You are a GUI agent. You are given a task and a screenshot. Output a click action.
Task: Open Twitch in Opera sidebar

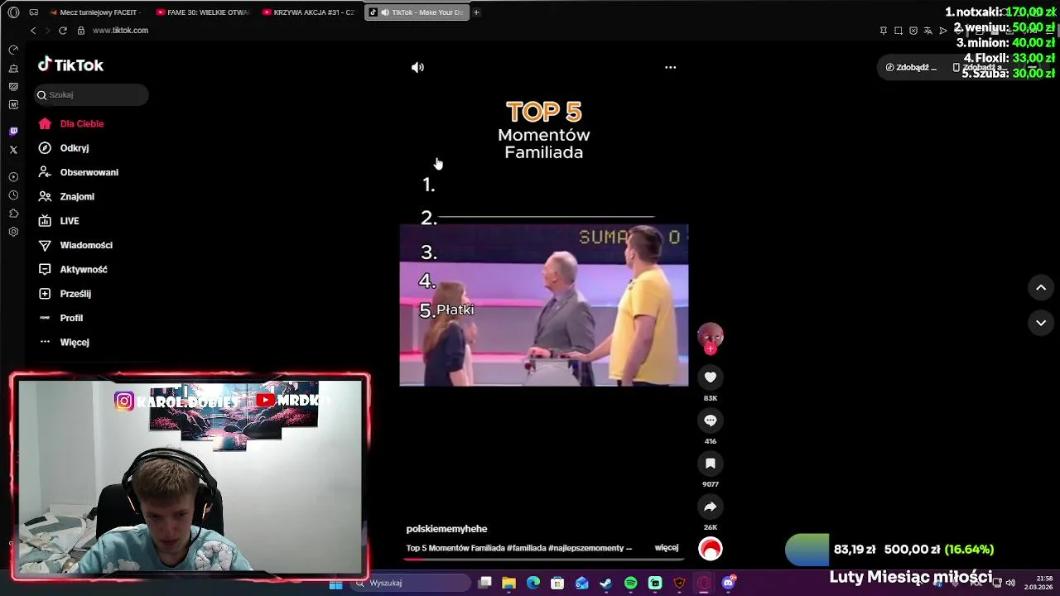[13, 132]
